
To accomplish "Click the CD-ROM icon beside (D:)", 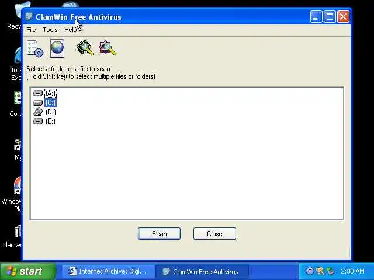I will 38,112.
